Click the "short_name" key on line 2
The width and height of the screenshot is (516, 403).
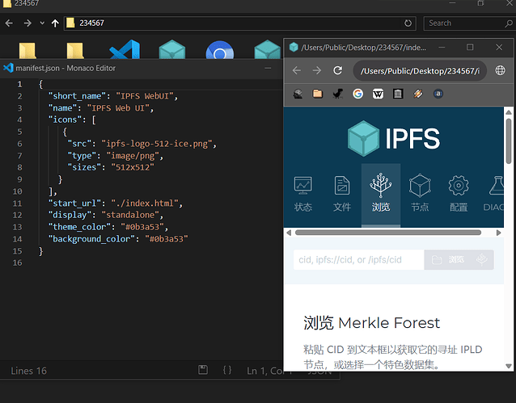pos(78,96)
